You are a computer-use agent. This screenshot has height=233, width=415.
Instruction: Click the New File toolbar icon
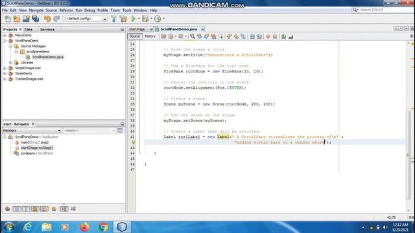[8, 19]
